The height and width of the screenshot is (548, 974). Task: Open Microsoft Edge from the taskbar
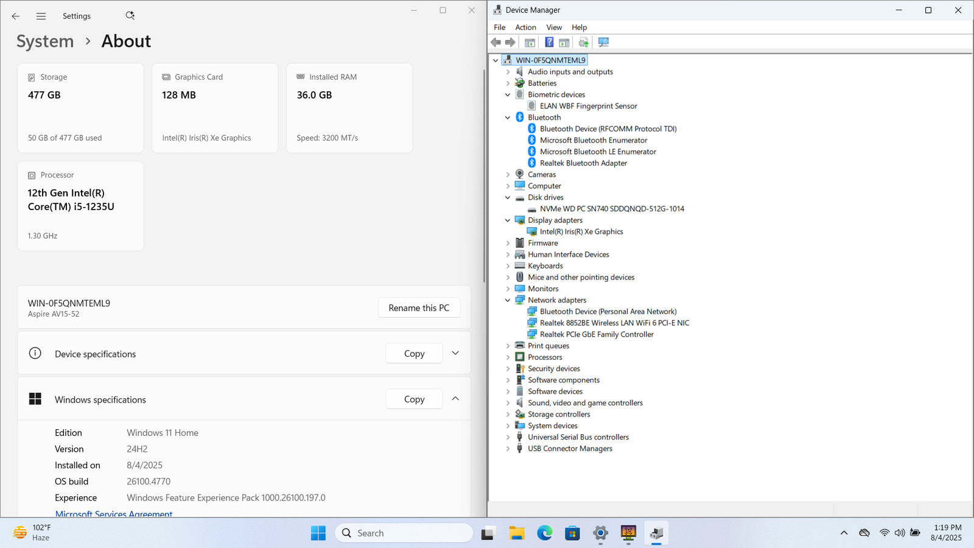[544, 533]
